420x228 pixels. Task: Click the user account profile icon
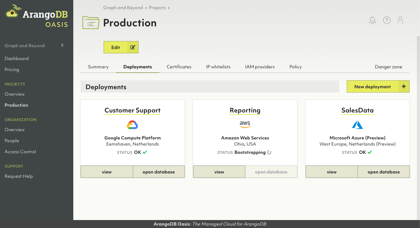(x=400, y=21)
